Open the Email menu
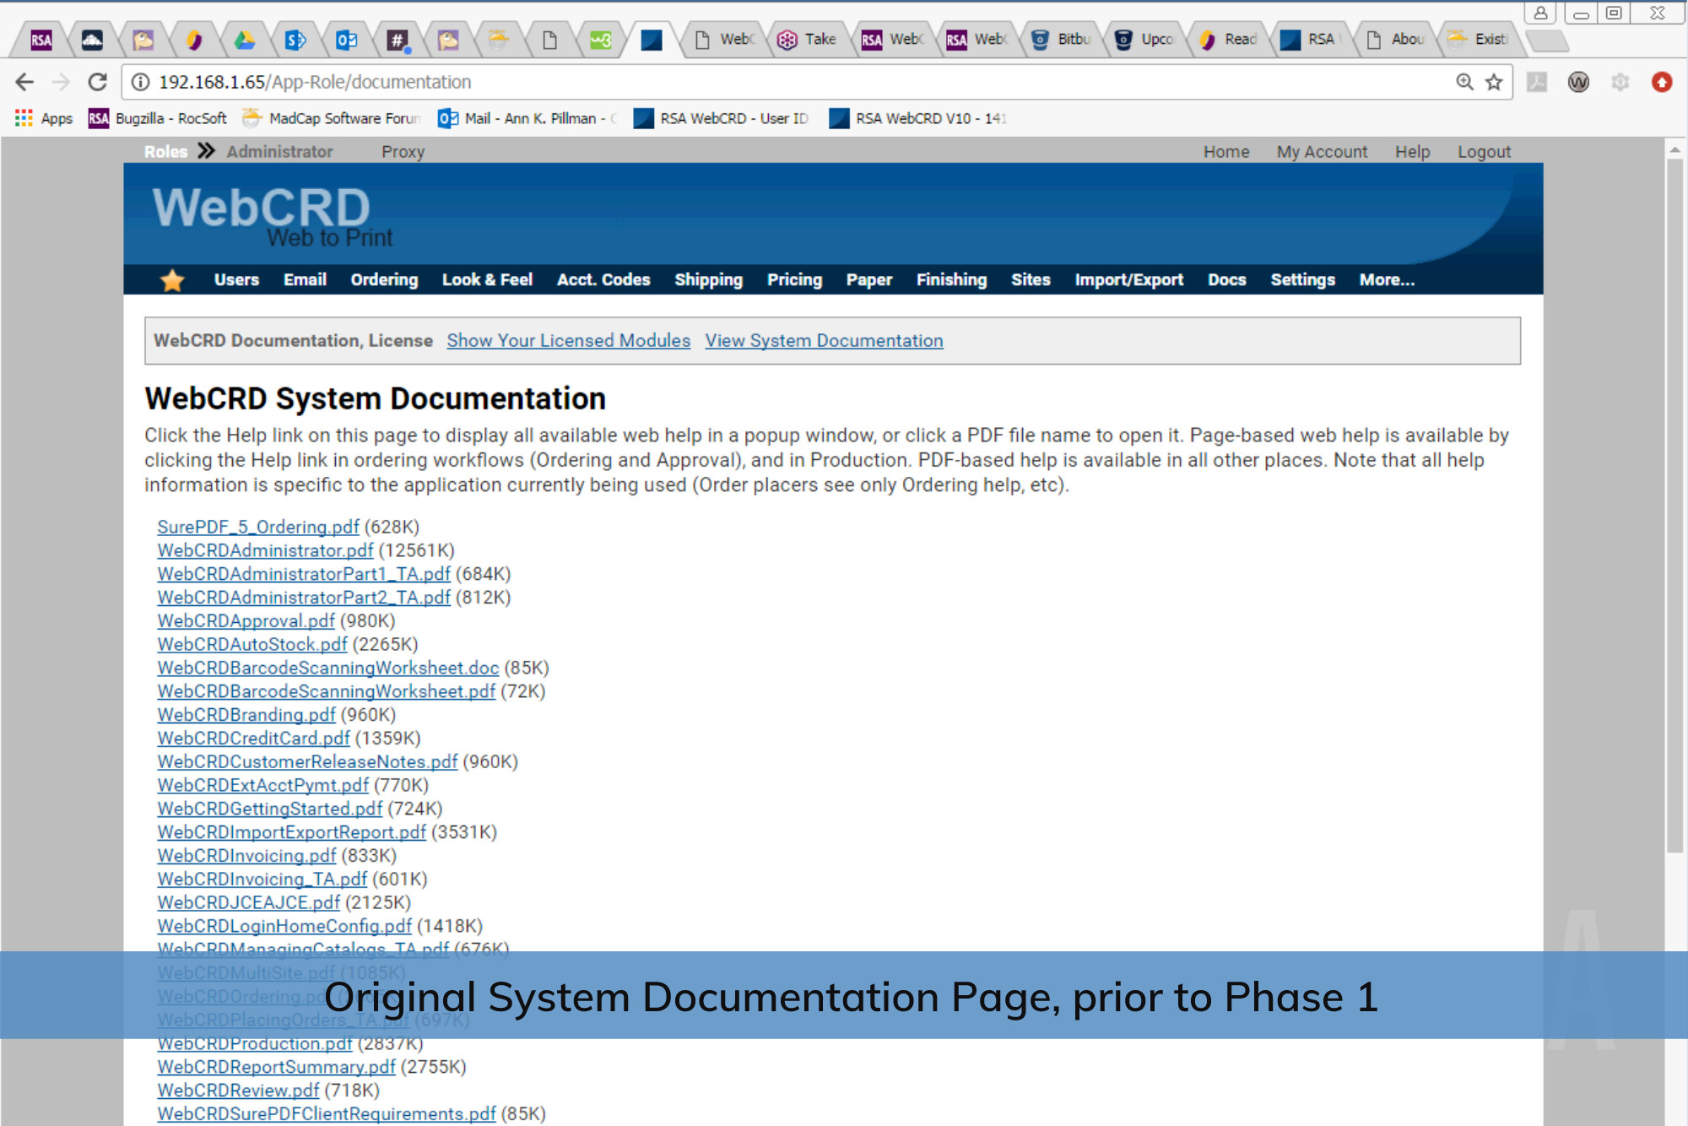The width and height of the screenshot is (1688, 1126). pyautogui.click(x=305, y=280)
